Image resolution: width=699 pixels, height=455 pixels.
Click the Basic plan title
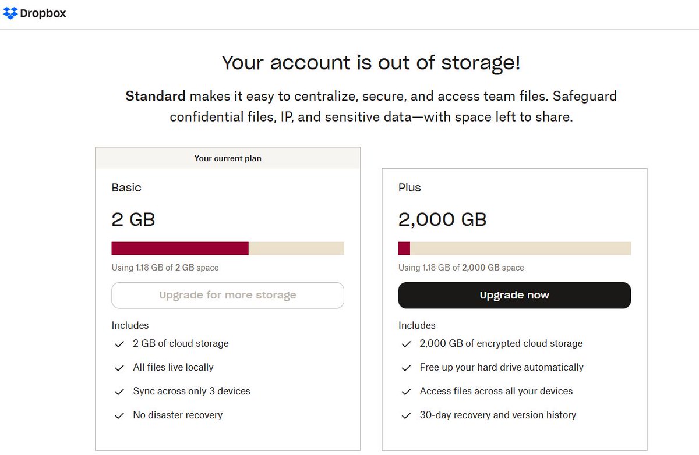126,187
